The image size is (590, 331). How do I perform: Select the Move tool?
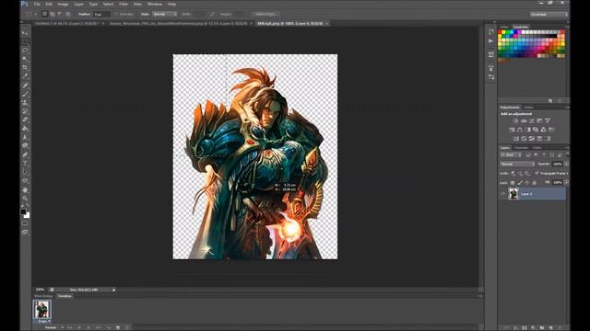coord(25,33)
